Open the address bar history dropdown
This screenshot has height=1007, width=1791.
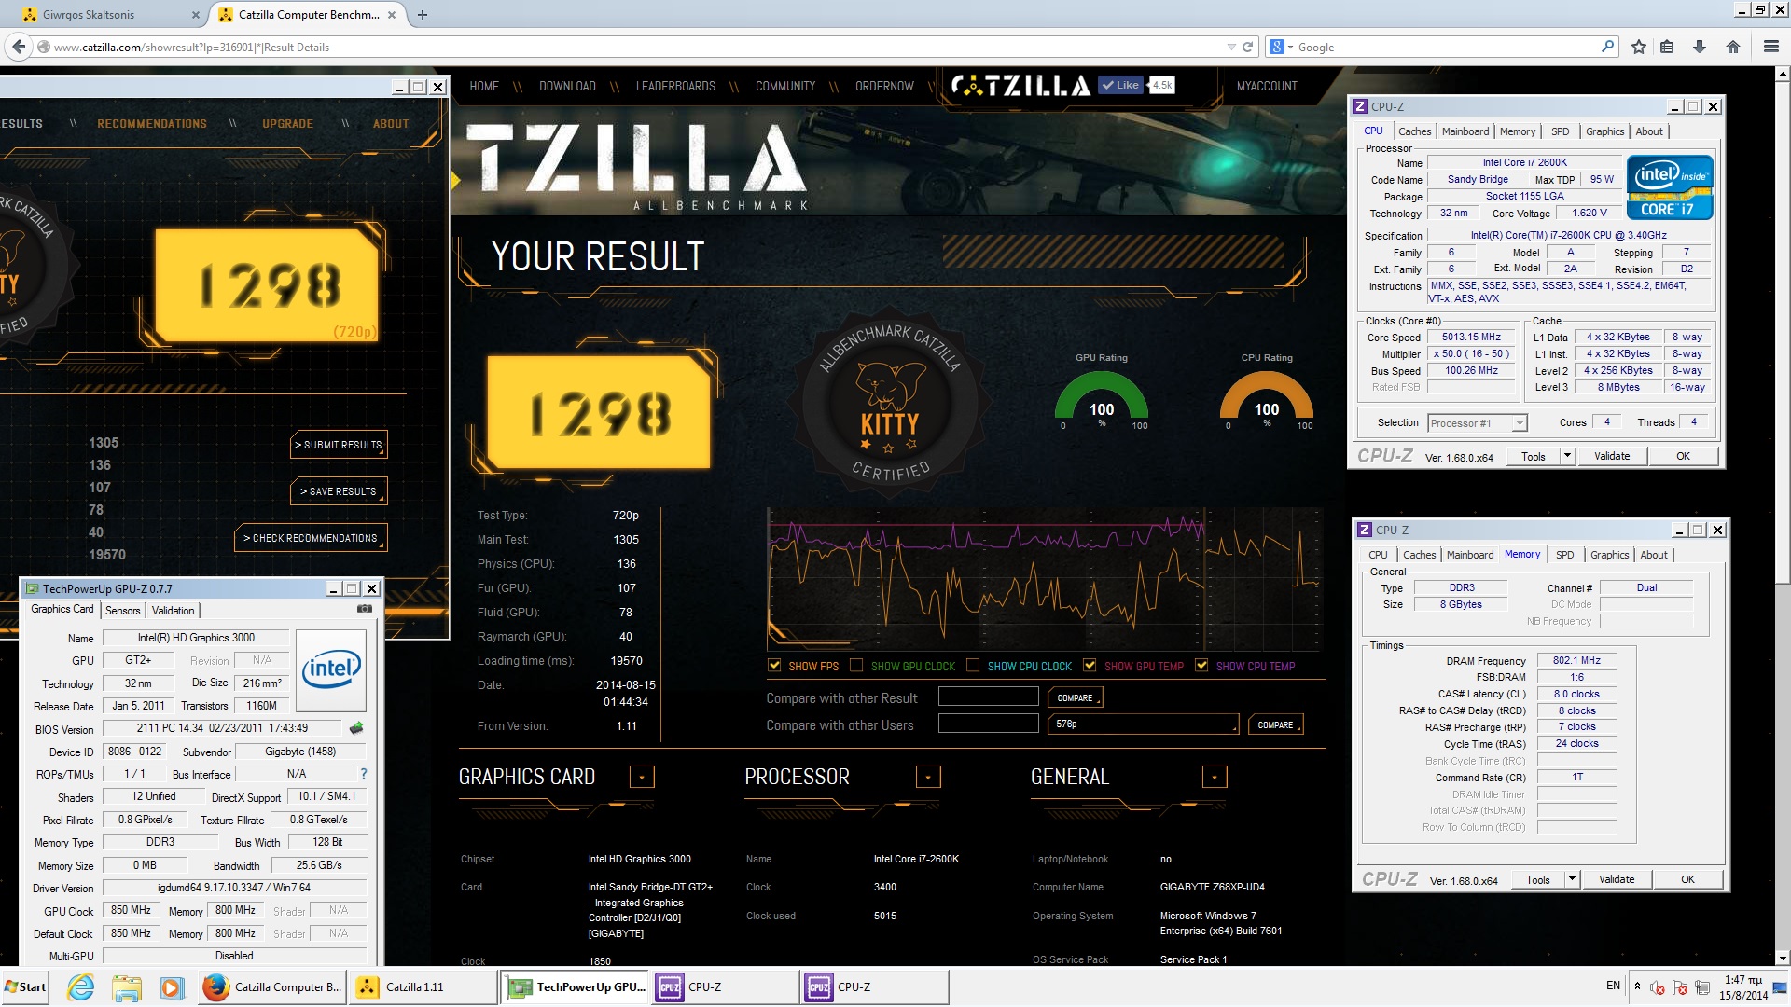click(1231, 47)
